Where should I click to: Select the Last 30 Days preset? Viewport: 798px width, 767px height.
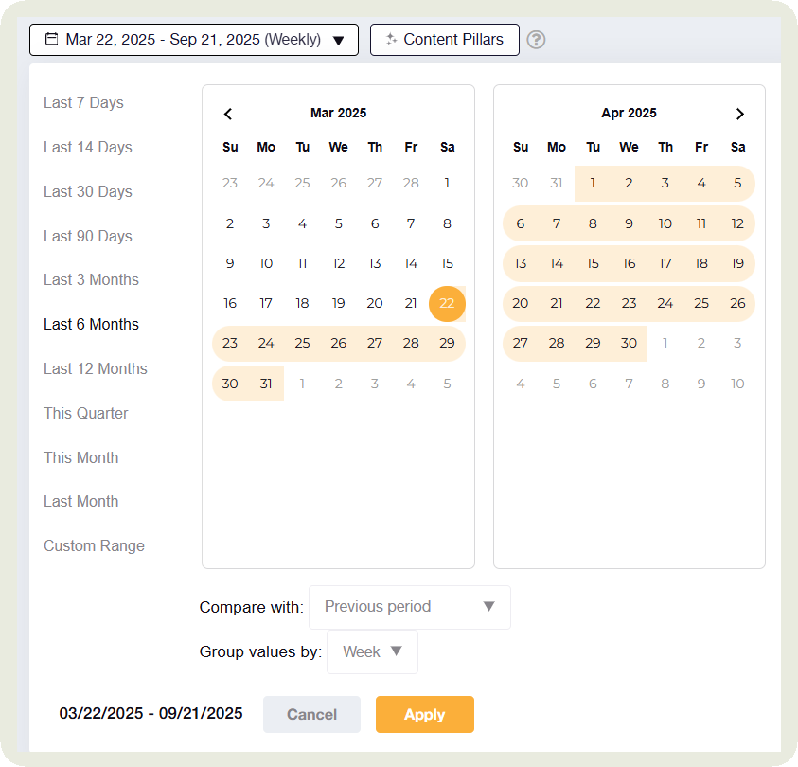pyautogui.click(x=87, y=191)
